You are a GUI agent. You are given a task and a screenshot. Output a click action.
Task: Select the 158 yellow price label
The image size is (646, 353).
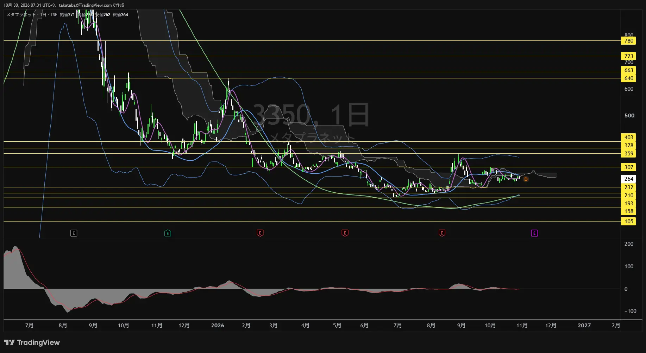pos(629,211)
